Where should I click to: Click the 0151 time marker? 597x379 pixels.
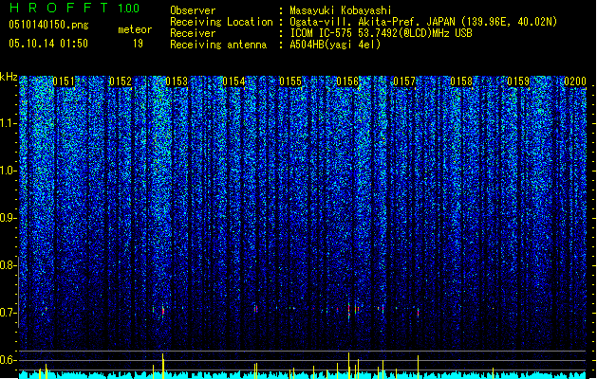[x=64, y=81]
